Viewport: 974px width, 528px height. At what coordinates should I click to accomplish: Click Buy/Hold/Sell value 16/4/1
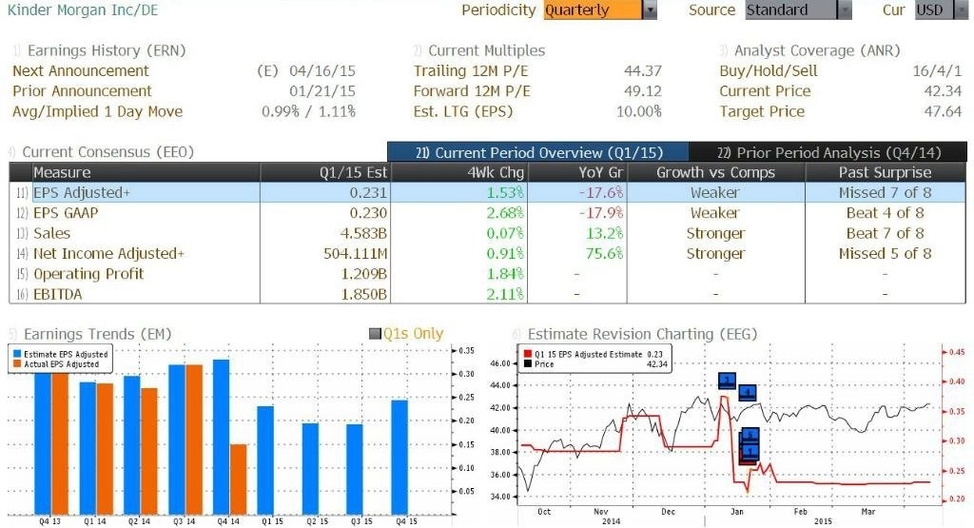[937, 70]
